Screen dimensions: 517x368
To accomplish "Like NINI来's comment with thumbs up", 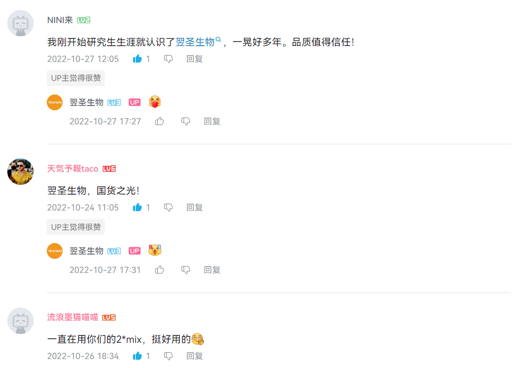I will click(137, 59).
